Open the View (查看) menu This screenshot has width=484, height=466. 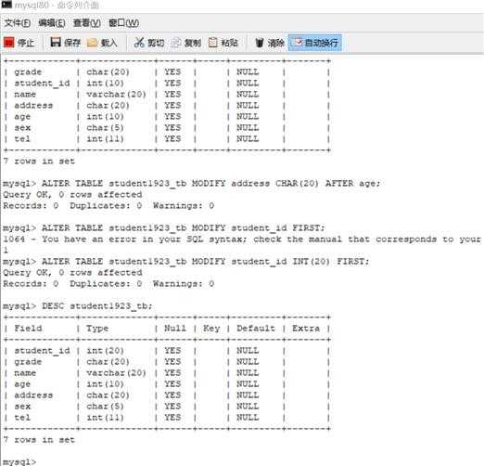pyautogui.click(x=86, y=22)
